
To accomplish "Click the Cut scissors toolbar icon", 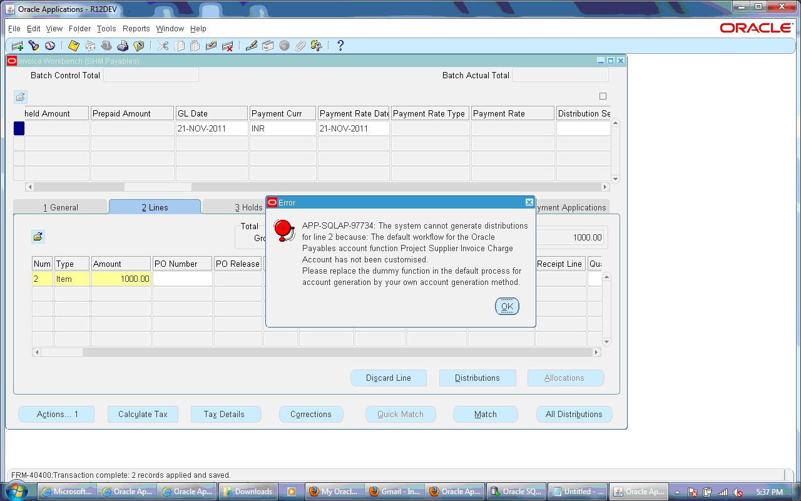I will pos(163,46).
